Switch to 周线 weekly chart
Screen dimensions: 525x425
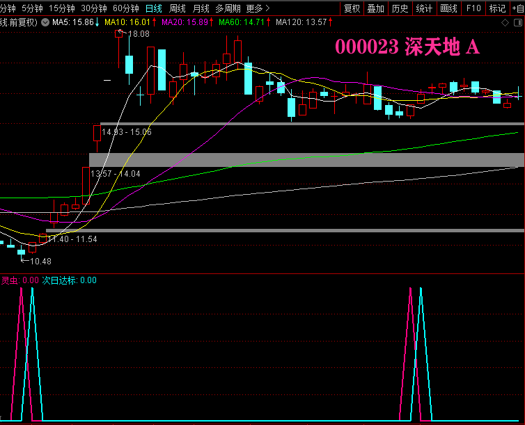pos(178,8)
